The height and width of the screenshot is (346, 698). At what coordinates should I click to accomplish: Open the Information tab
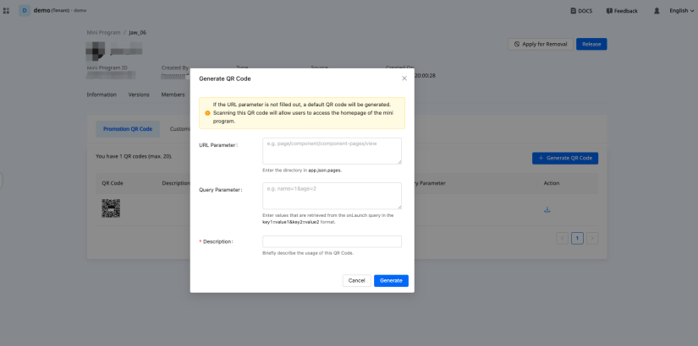102,95
